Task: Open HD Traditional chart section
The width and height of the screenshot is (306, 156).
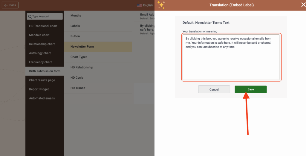Action: (43, 26)
